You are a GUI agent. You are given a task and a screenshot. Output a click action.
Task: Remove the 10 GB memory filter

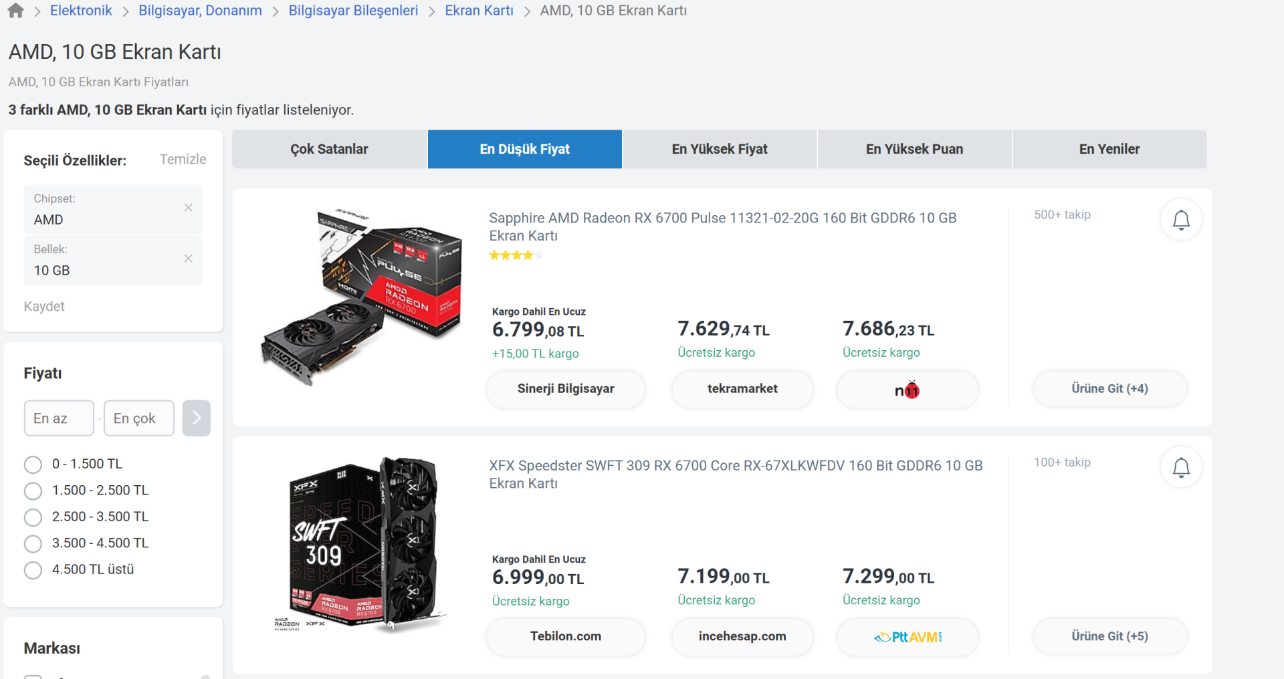(x=188, y=259)
